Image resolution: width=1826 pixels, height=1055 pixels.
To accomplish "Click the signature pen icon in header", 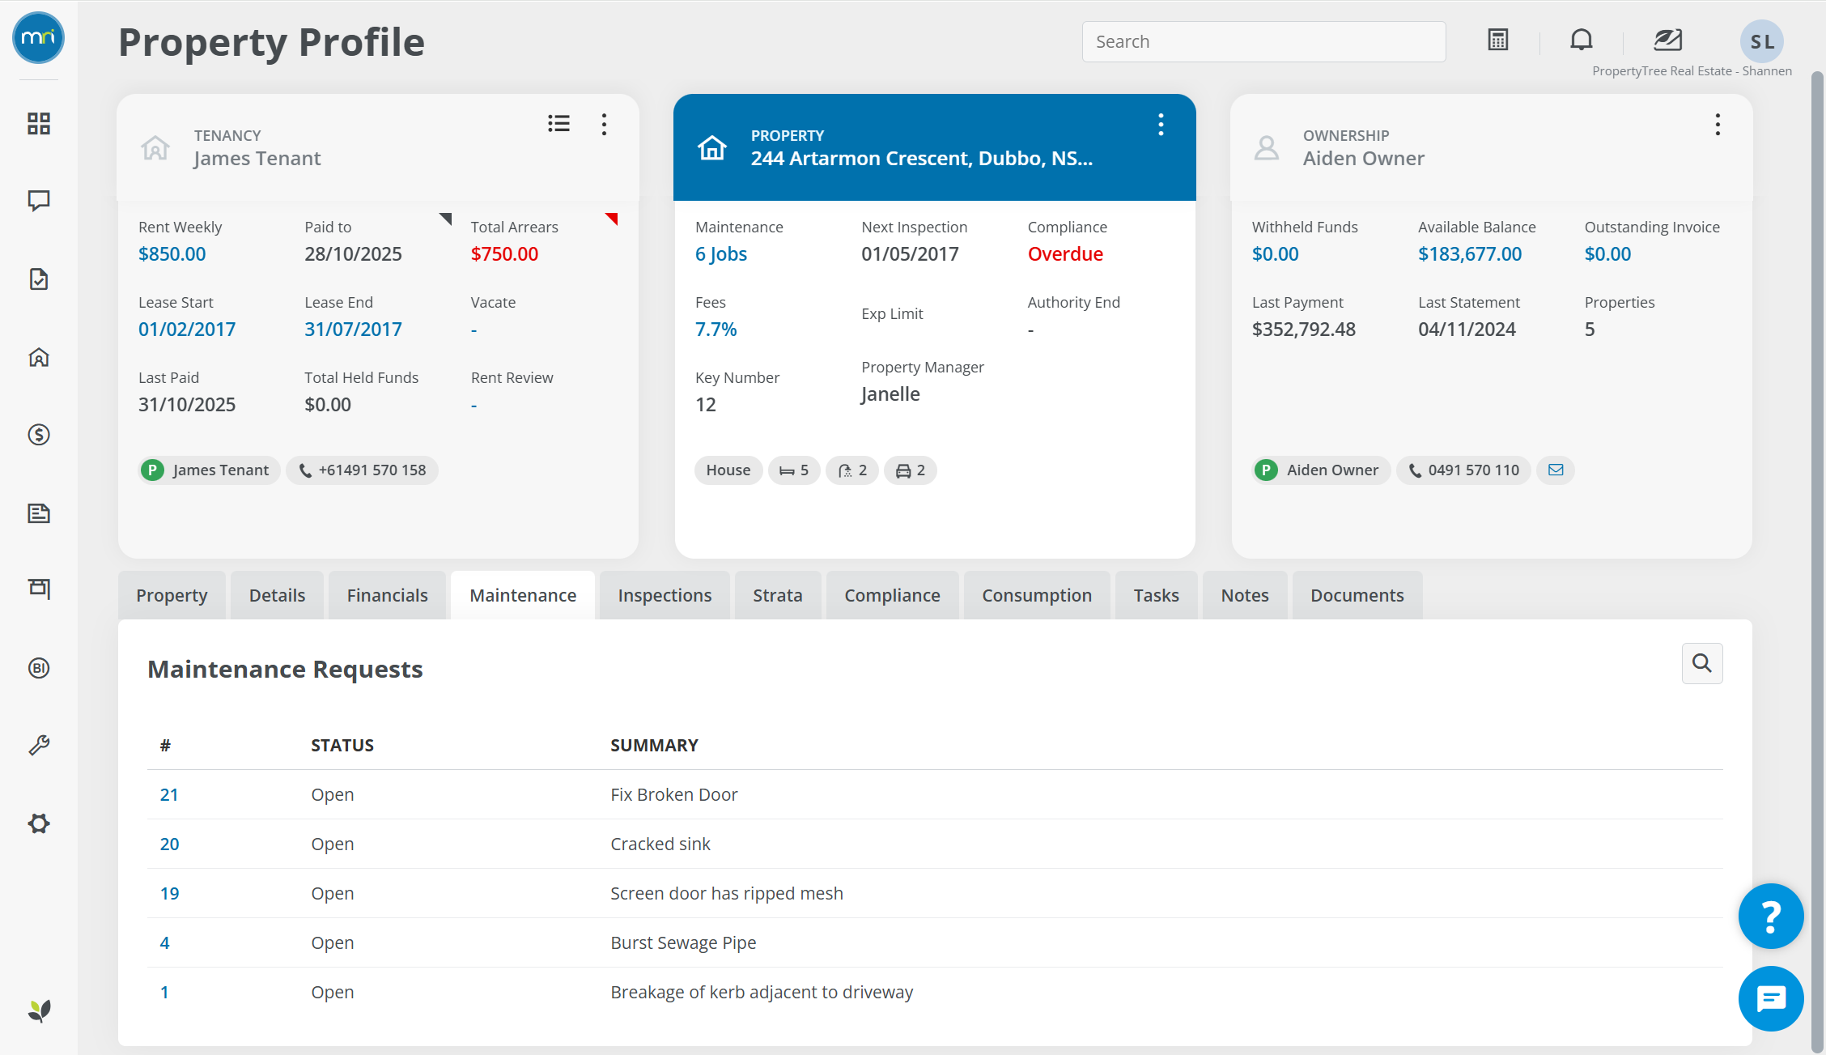I will [1667, 40].
